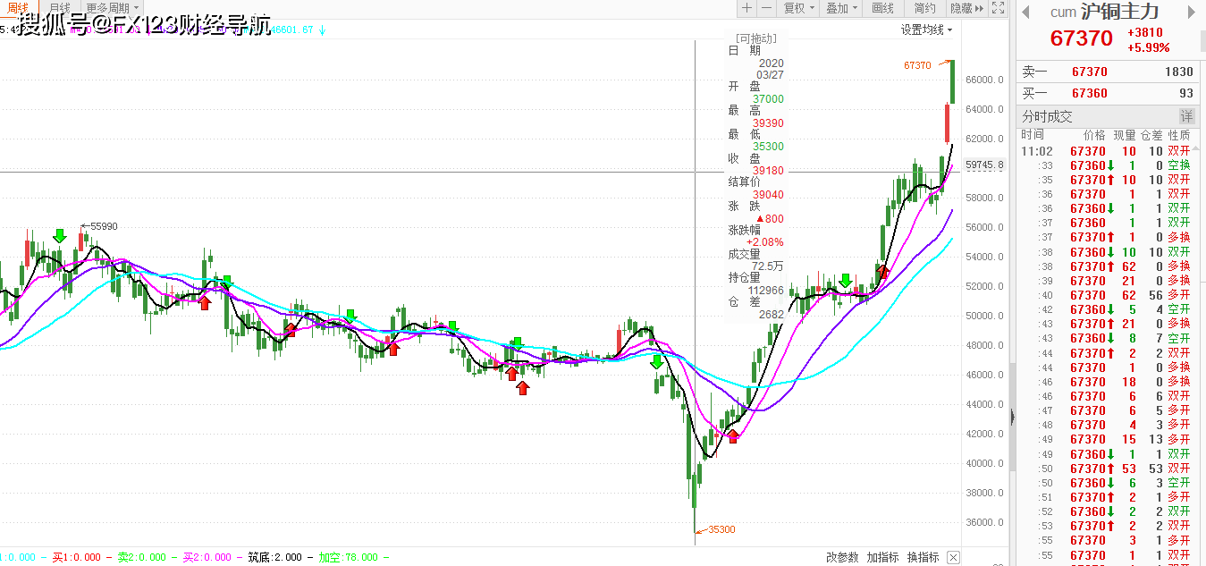1206x566 pixels.
Task: Click the fullscreen expand icon
Action: (999, 8)
